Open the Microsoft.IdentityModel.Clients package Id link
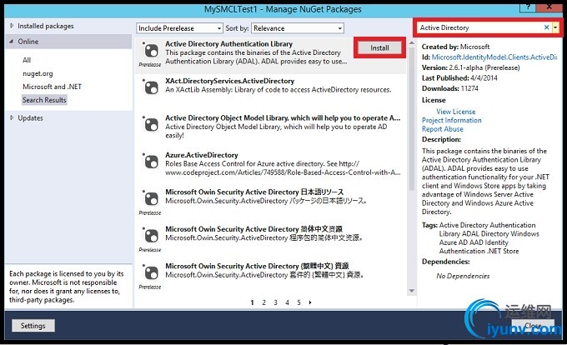Screen dimensions: 567x345 coord(494,57)
